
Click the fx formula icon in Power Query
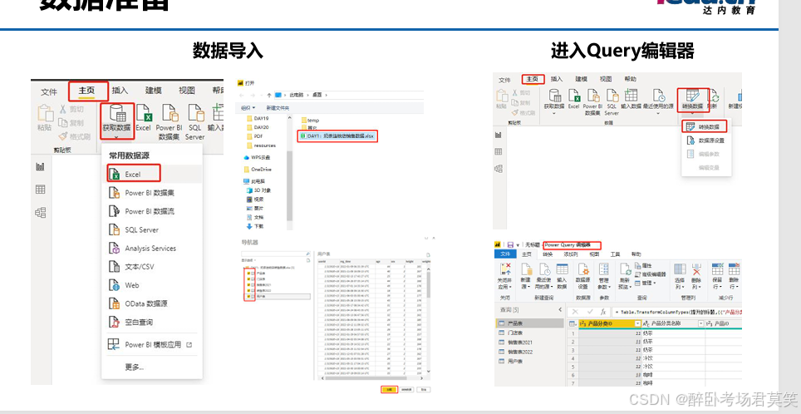(x=603, y=311)
